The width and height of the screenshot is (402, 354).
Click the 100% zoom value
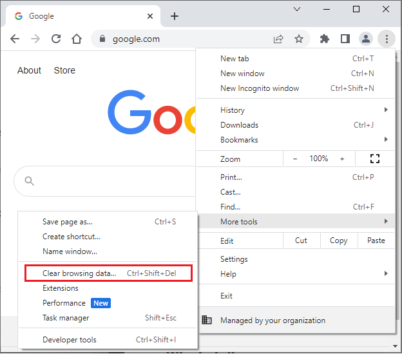click(318, 159)
